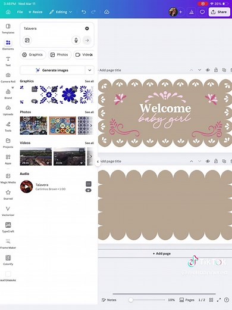
Task: Start voice search with microphone
Action: point(76,41)
